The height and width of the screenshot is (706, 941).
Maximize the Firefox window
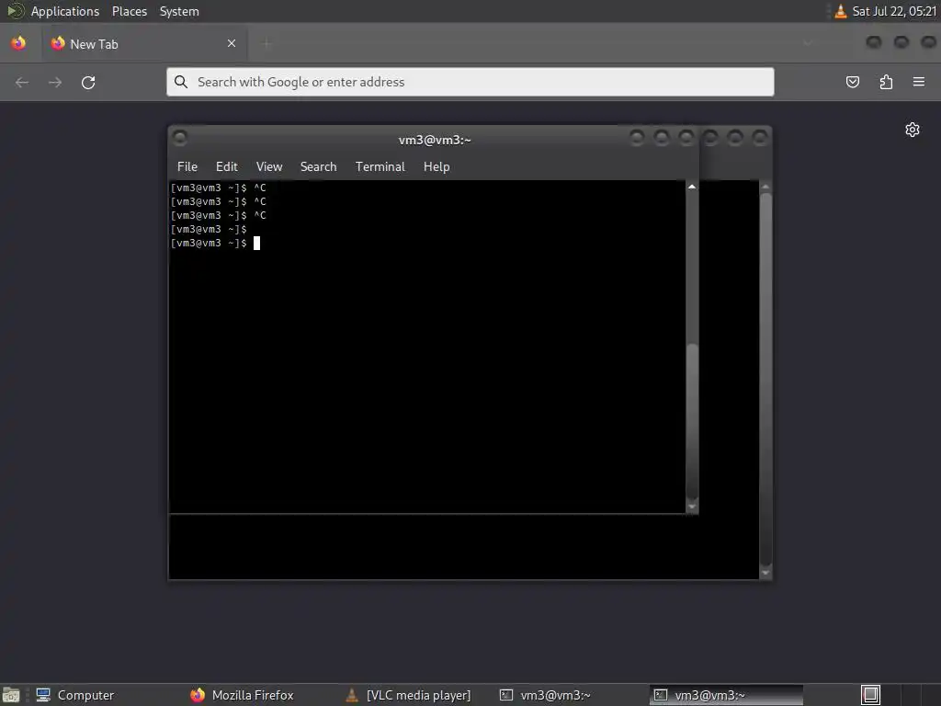click(901, 42)
